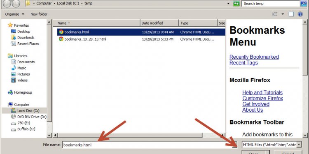
Task: Click the About Us link
Action: click(253, 110)
